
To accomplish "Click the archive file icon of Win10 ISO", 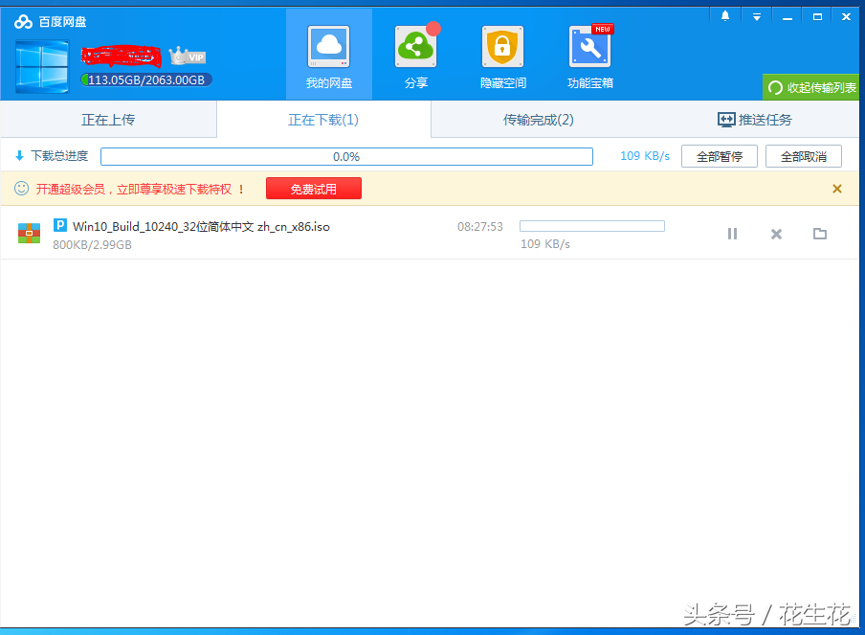I will (x=30, y=233).
